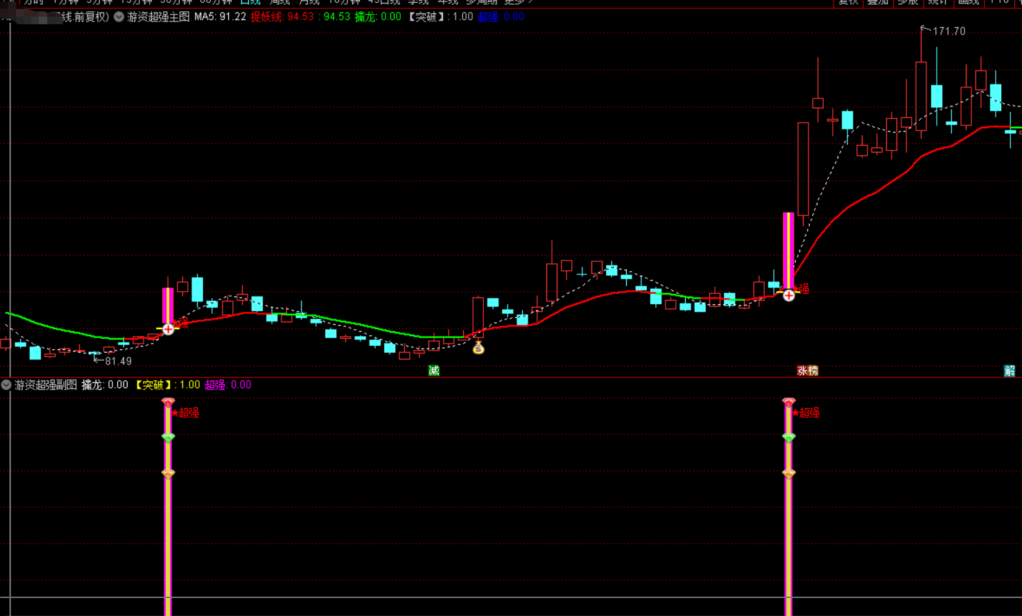Click the 81.49 low price marker
This screenshot has width=1022, height=616.
click(119, 361)
